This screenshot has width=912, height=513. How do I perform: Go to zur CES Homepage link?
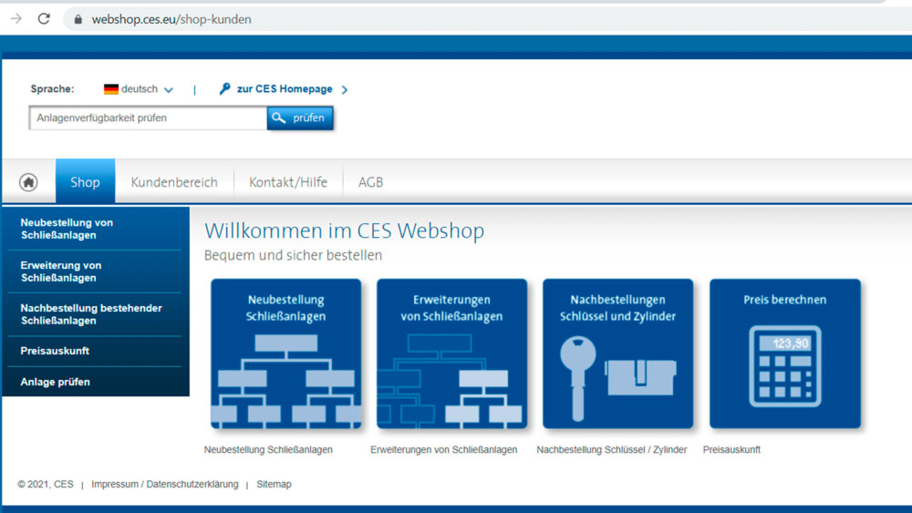tap(285, 89)
